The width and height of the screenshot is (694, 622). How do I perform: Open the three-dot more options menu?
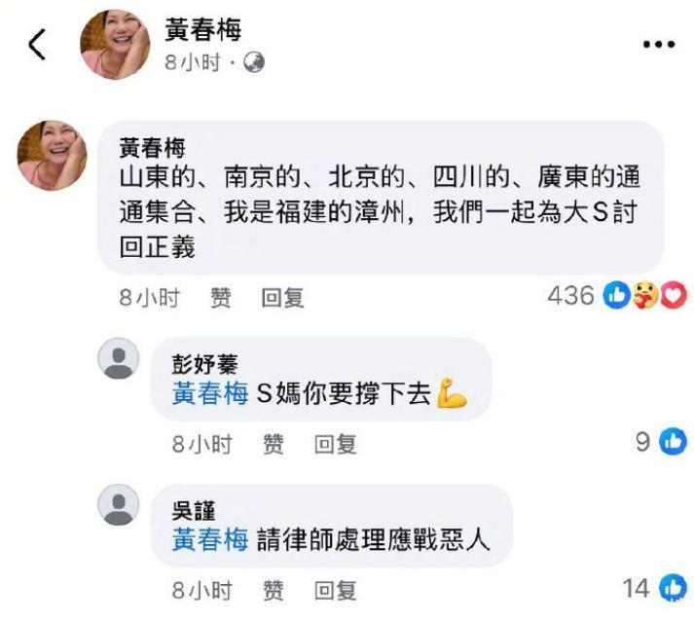click(x=659, y=44)
